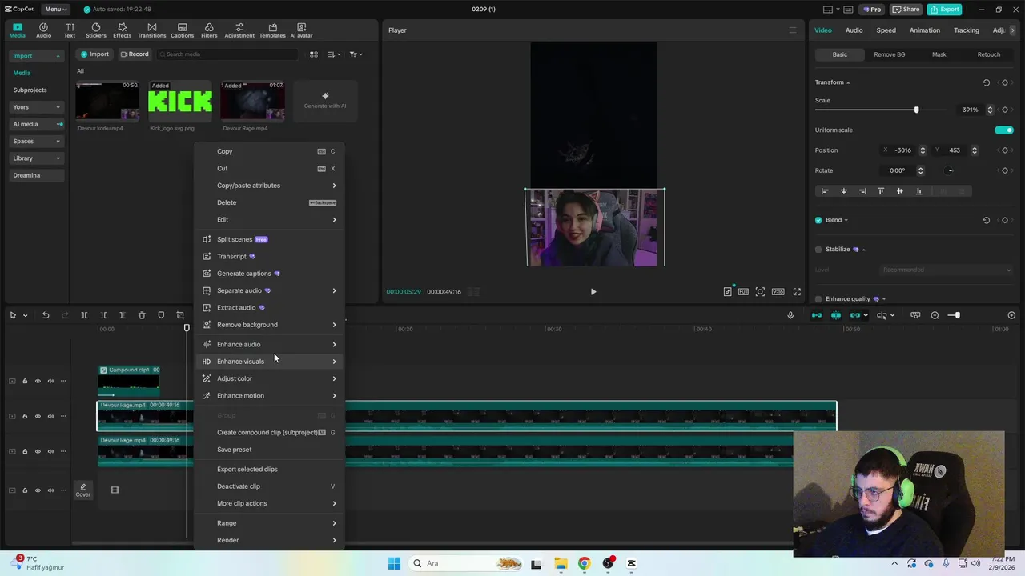The image size is (1025, 576).
Task: Click the player Play button
Action: [593, 292]
